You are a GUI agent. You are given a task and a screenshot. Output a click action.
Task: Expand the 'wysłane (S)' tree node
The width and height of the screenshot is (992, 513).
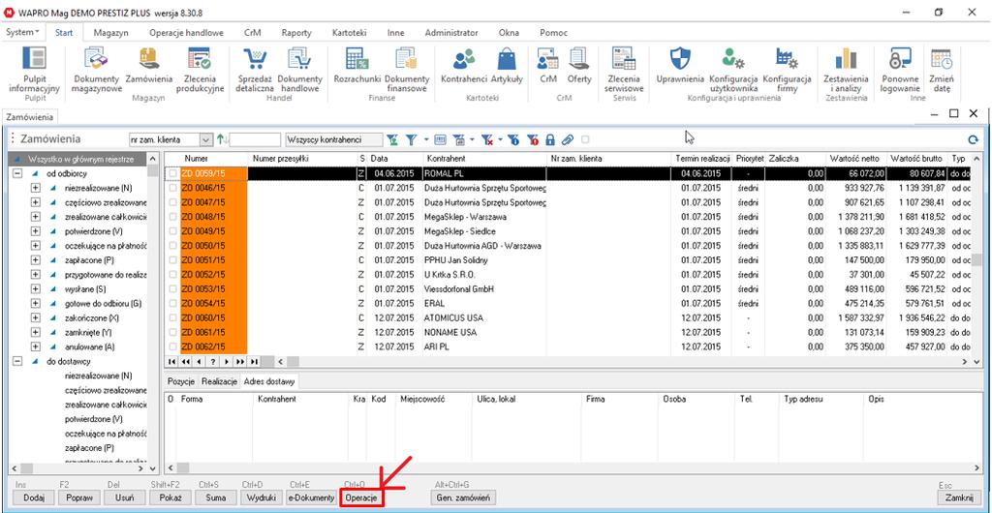point(36,288)
